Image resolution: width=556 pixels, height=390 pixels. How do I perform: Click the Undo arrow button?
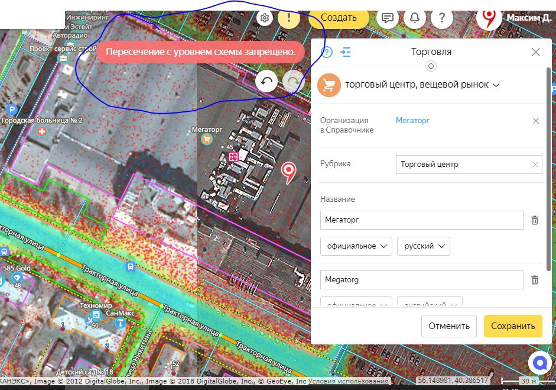pyautogui.click(x=266, y=81)
